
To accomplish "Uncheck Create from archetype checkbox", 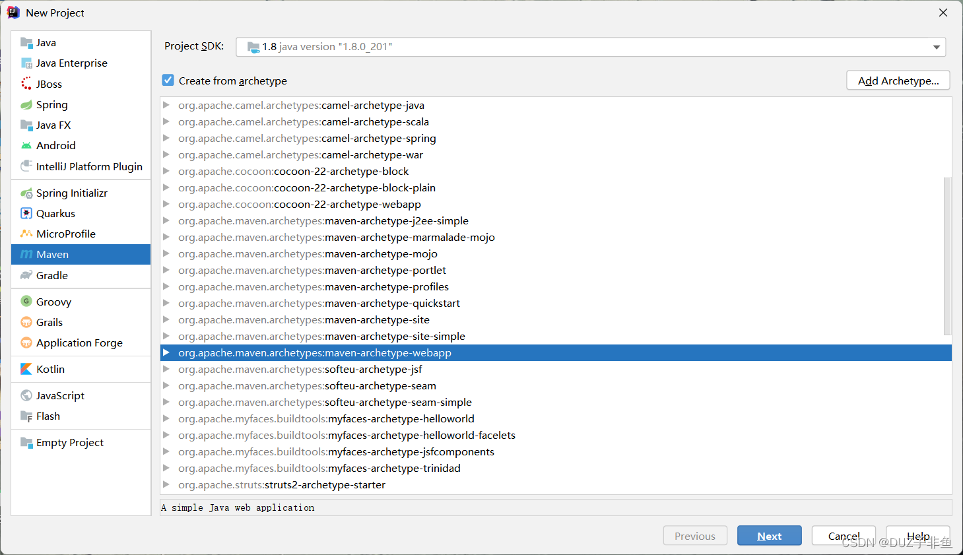I will coord(168,81).
